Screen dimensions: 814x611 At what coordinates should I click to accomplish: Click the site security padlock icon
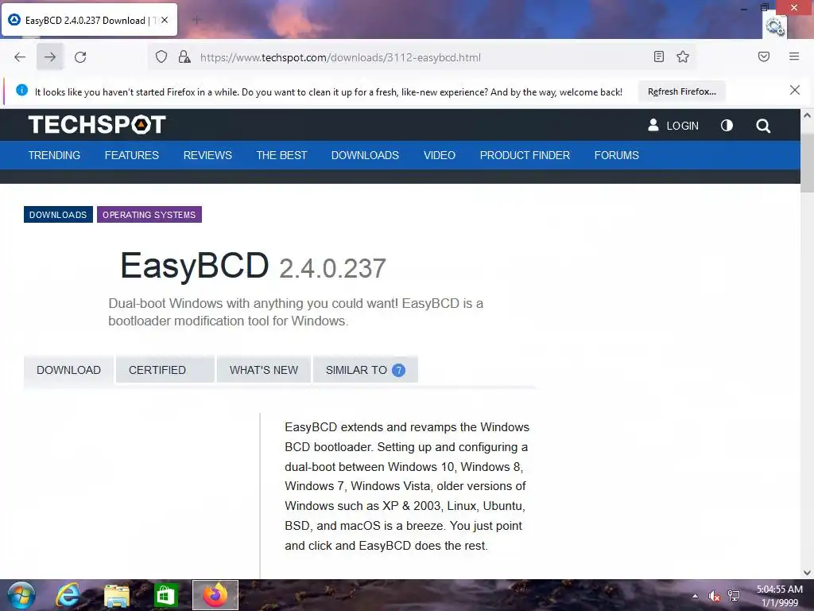pyautogui.click(x=184, y=56)
